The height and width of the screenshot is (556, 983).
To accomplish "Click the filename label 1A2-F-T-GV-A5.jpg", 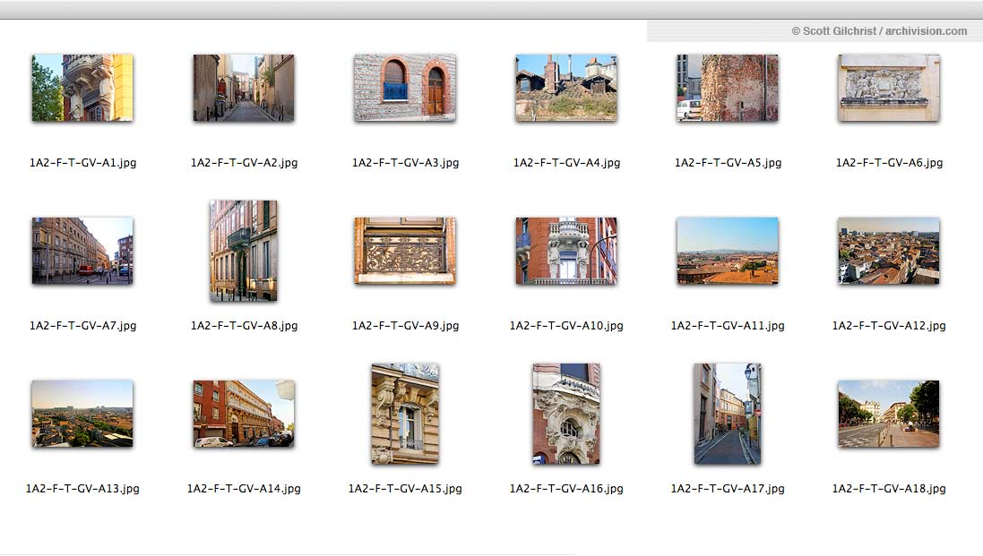I will 728,163.
